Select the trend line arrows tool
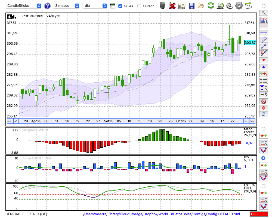Viewport: 272px width, 218px height. point(264,47)
